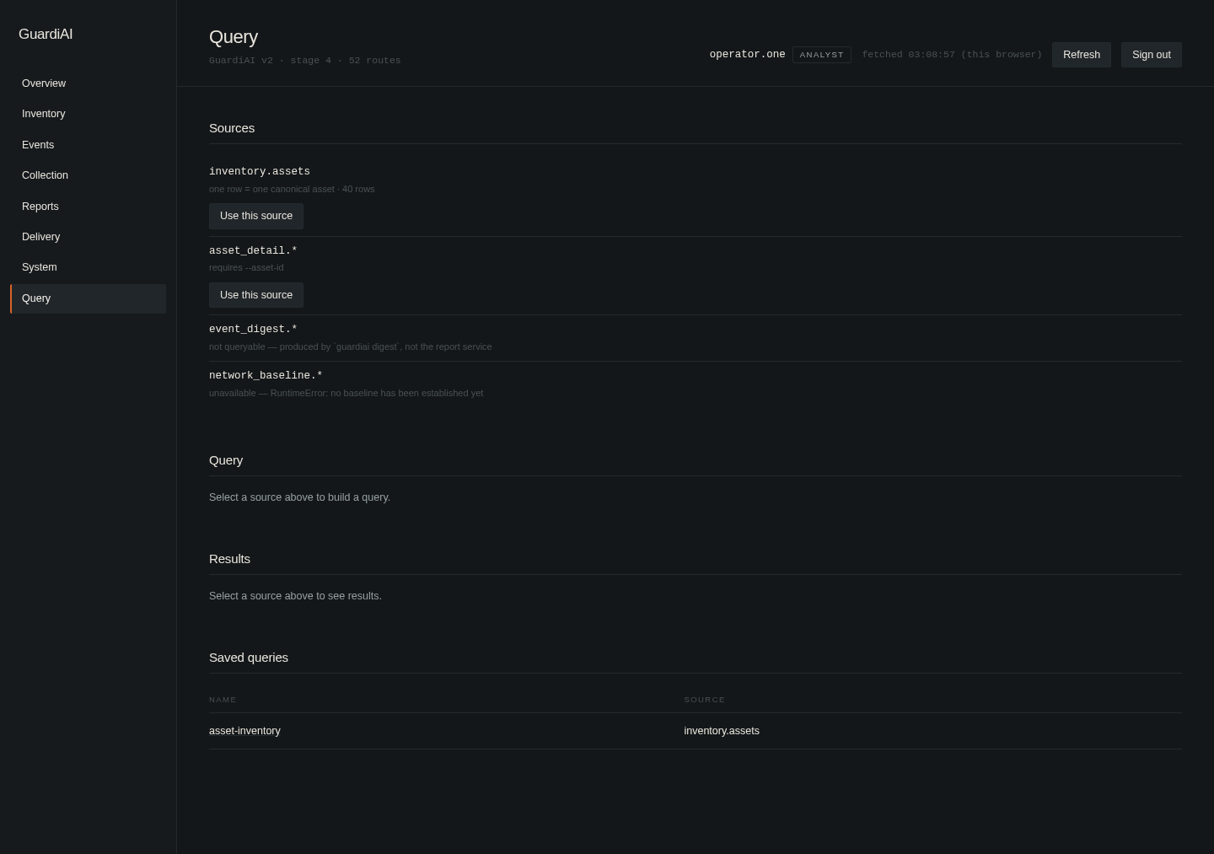The height and width of the screenshot is (854, 1214).
Task: Click 'Select a source above to see results'
Action: point(295,596)
